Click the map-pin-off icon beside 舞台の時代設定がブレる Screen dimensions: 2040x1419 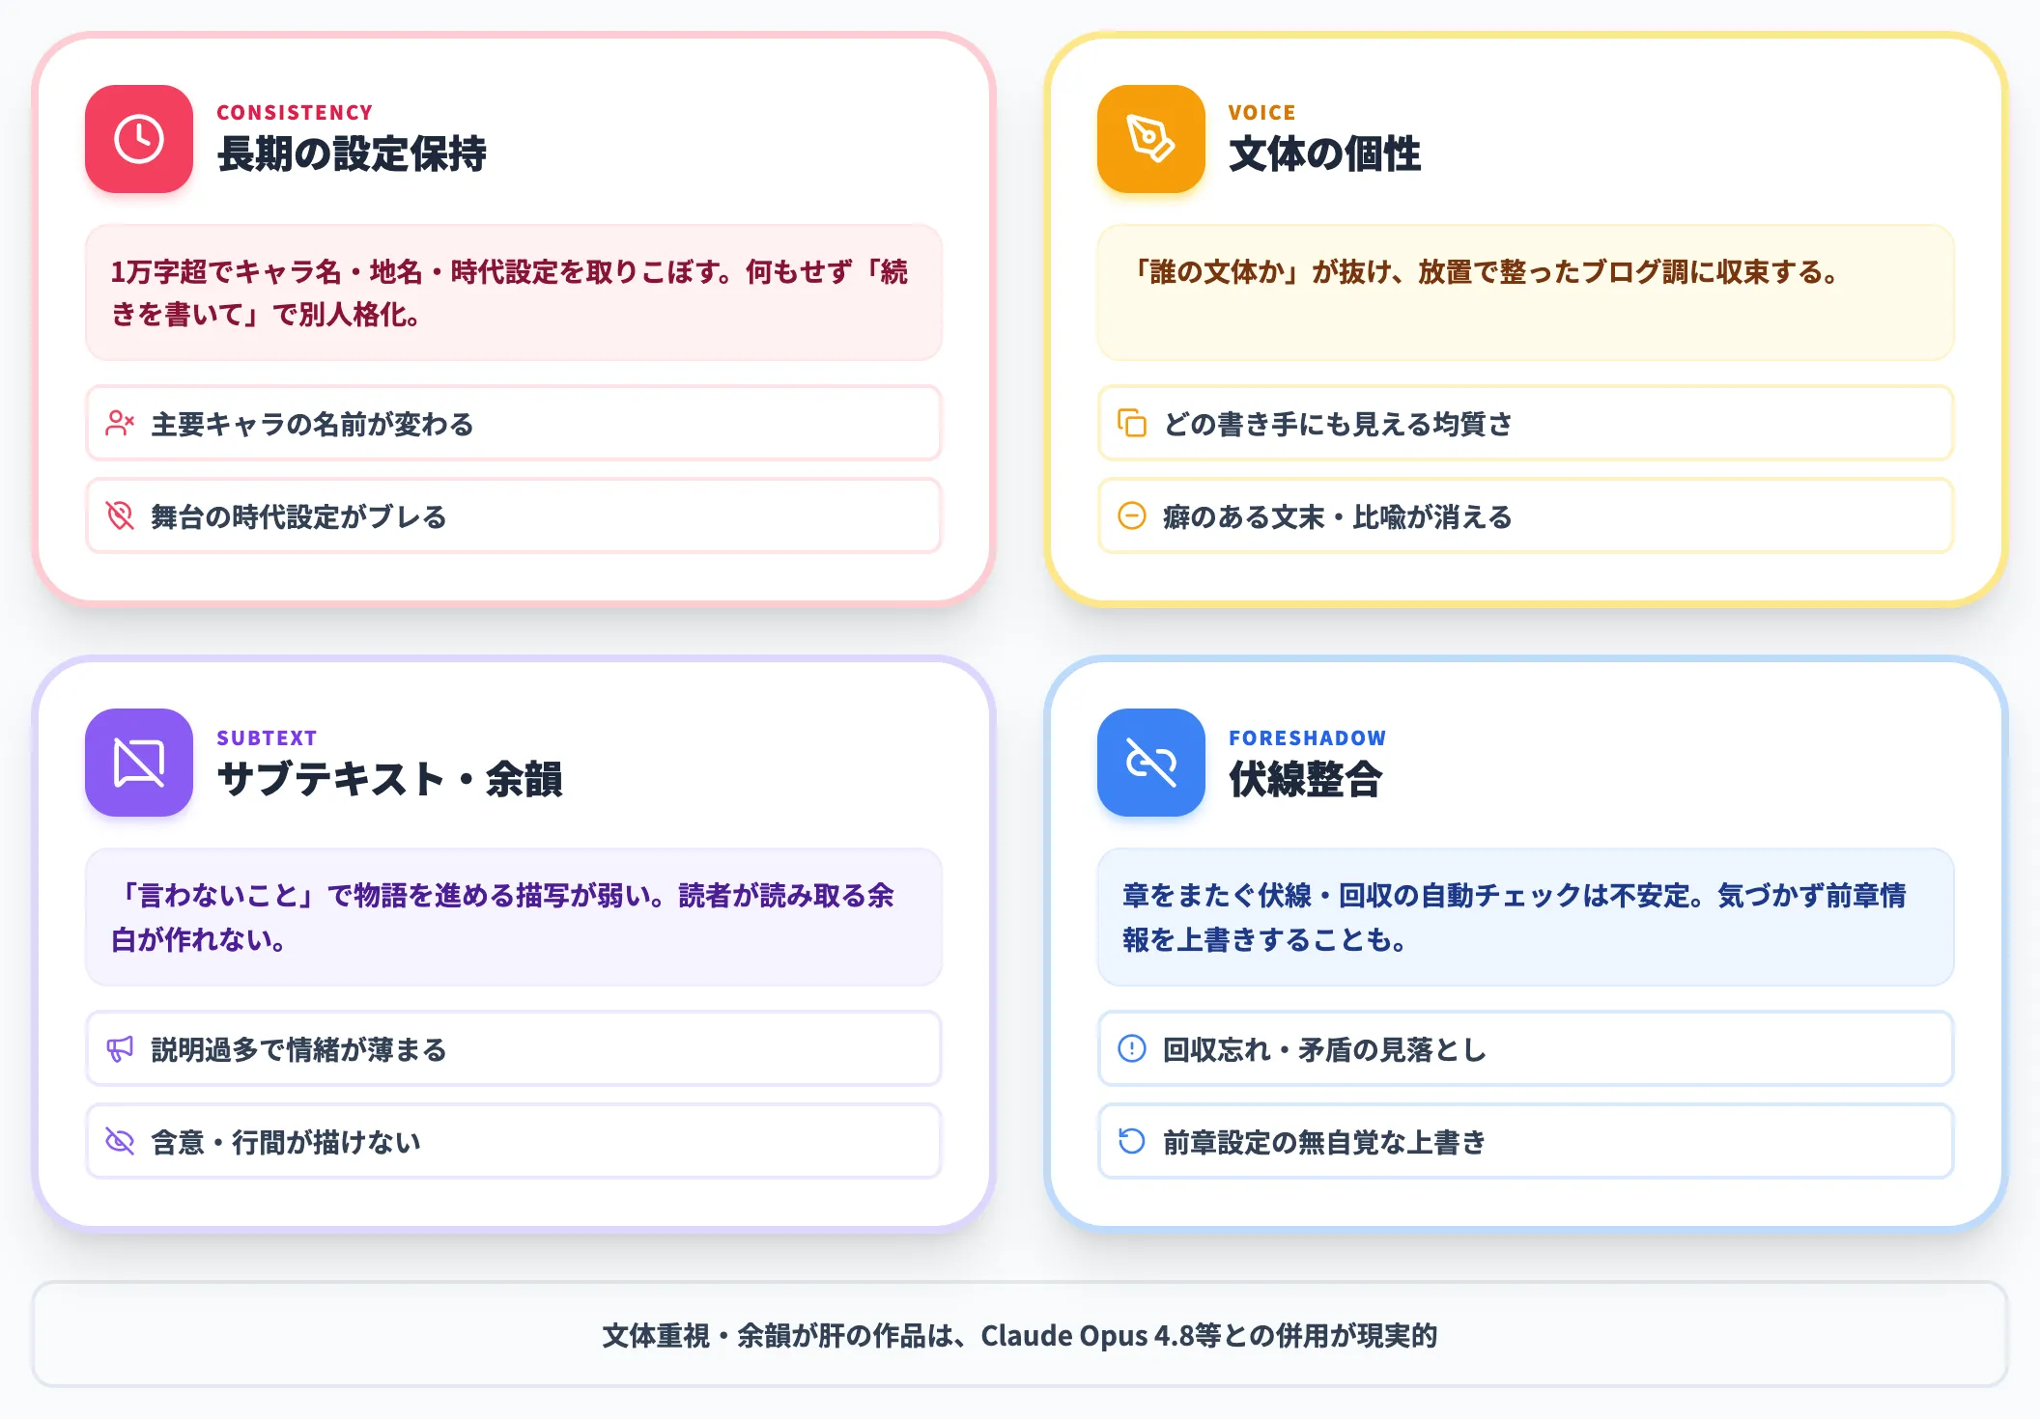(x=120, y=515)
